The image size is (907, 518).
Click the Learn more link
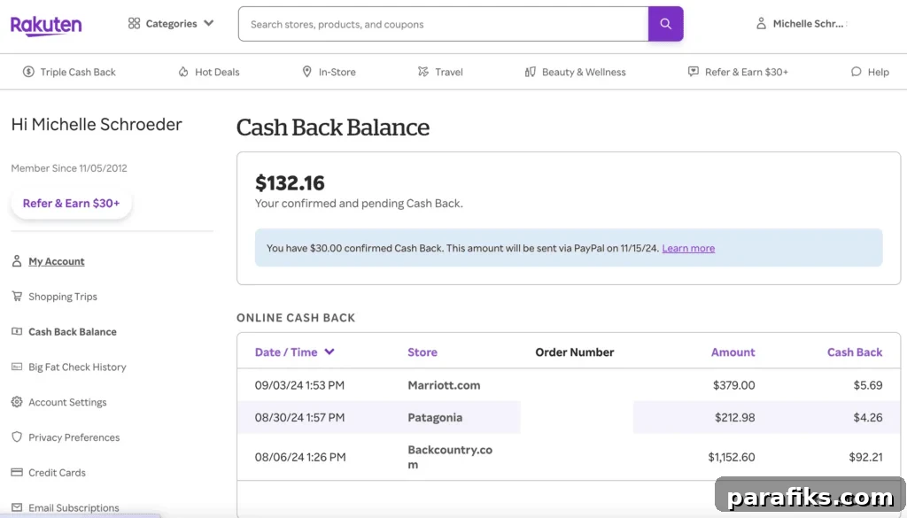pos(688,248)
